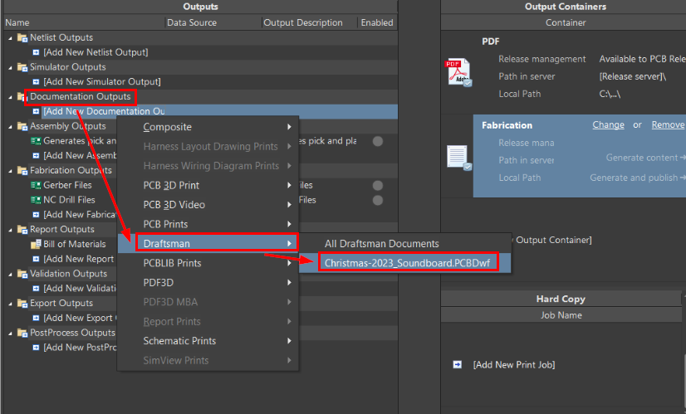The width and height of the screenshot is (686, 414).
Task: Click the Add New Print Job arrow icon
Action: click(x=457, y=364)
